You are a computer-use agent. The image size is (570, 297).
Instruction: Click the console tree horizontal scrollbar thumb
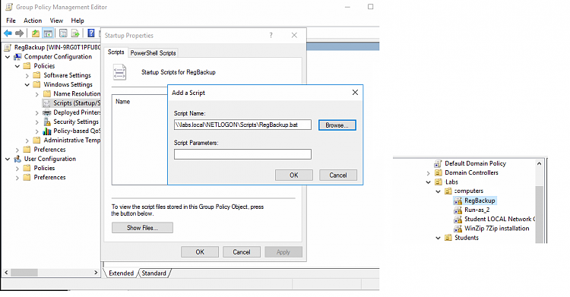click(x=24, y=272)
